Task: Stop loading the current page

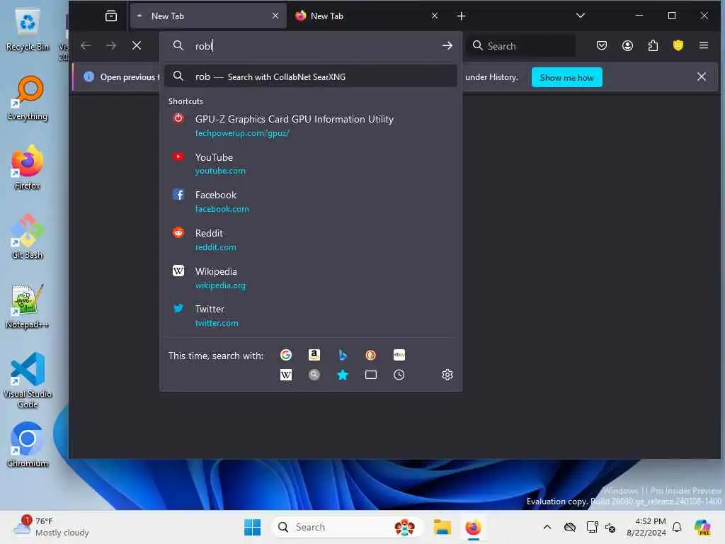Action: pos(137,45)
